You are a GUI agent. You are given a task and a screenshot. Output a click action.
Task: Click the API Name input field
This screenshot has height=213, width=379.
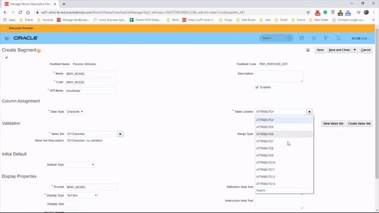tap(91, 91)
